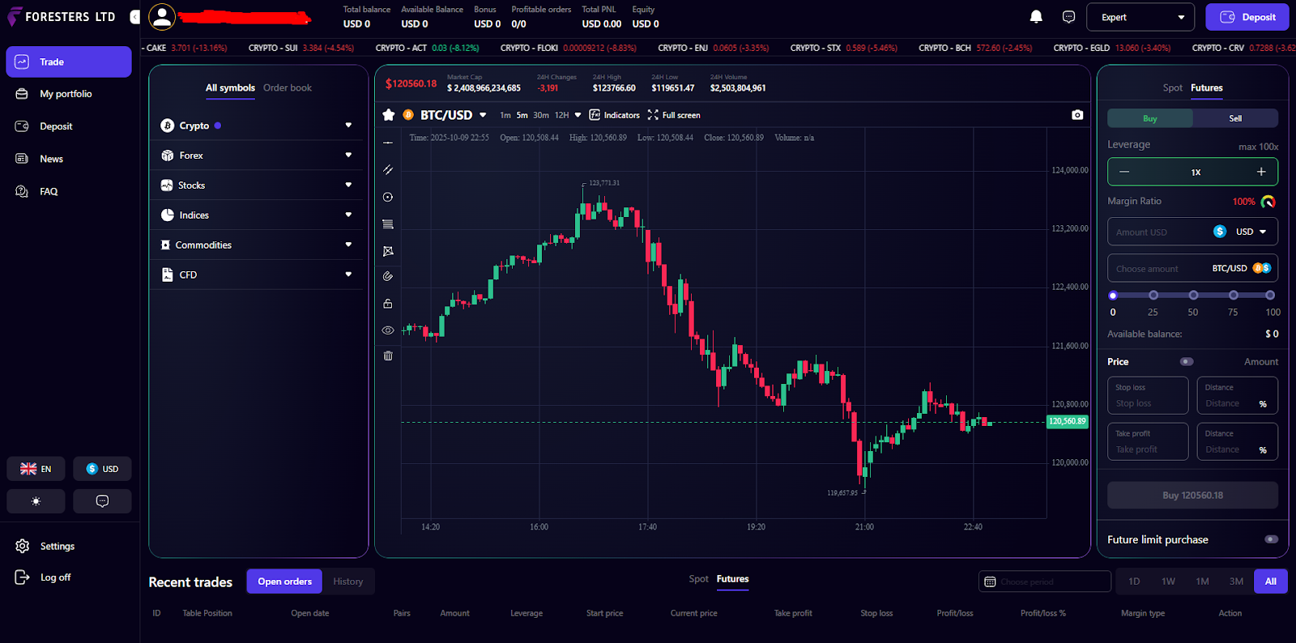Switch to the Order book tab
The width and height of the screenshot is (1296, 643).
tap(288, 87)
